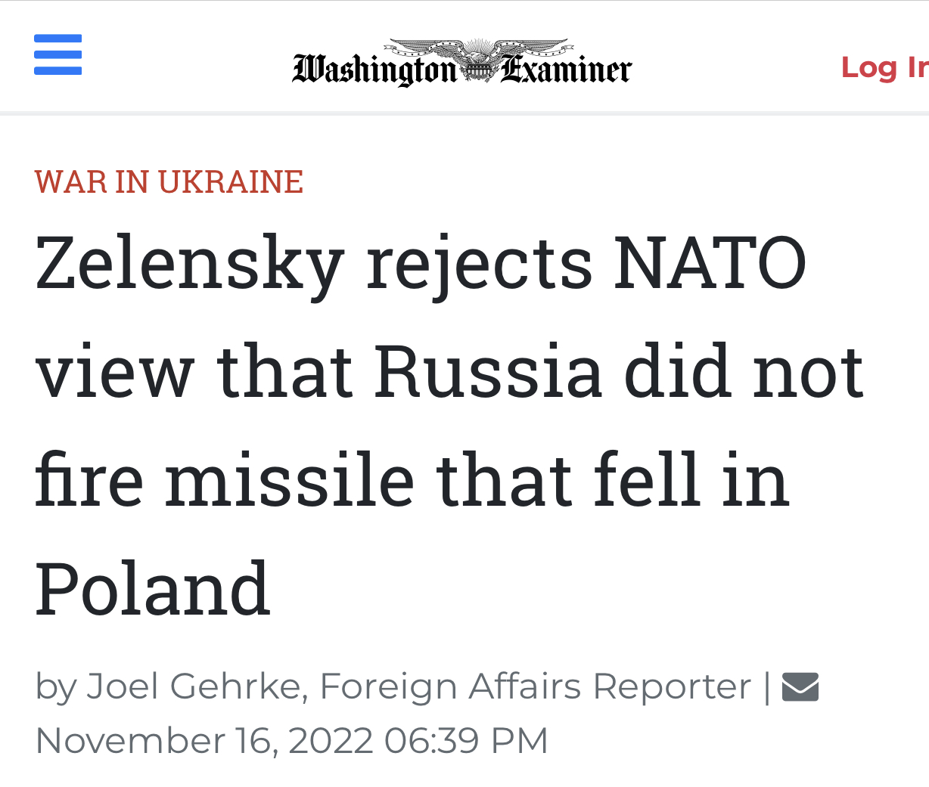Open the WAR IN UKRAINE section

[169, 182]
